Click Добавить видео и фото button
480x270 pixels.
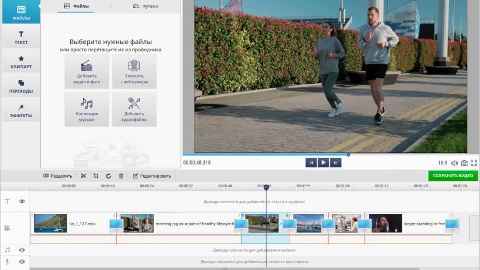[x=87, y=71]
